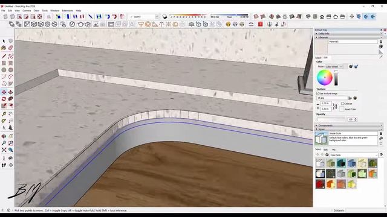This screenshot has height=217, width=387.
Task: Click the Styles home in-model button
Action: pos(327,155)
